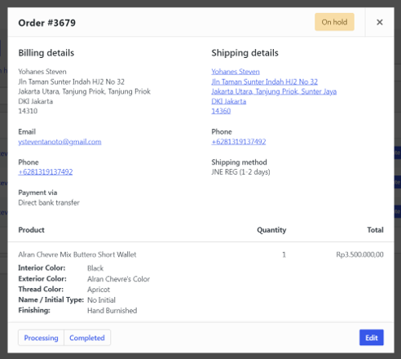Click shipping Jakarta Utara Sunter Jaya link
401x359 pixels.
274,91
